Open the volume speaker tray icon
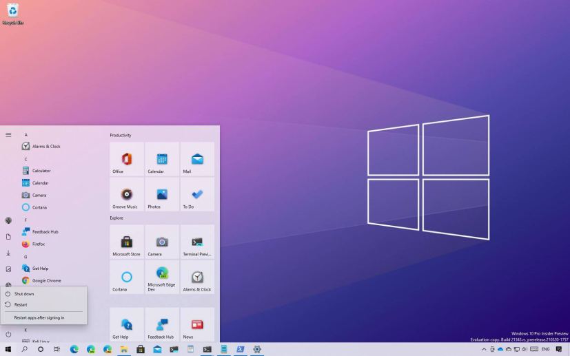570x356 pixels. (x=525, y=350)
